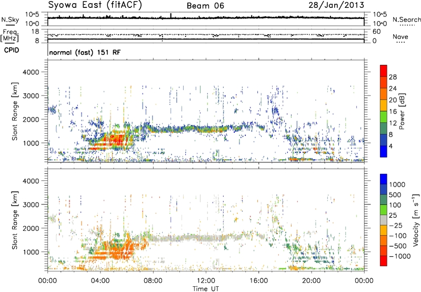The height and width of the screenshot is (292, 421).
Task: Click the '60' tick right of frequency panel
Action: (x=376, y=32)
